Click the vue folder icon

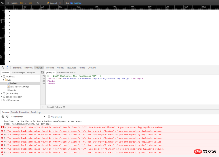pos(6,80)
